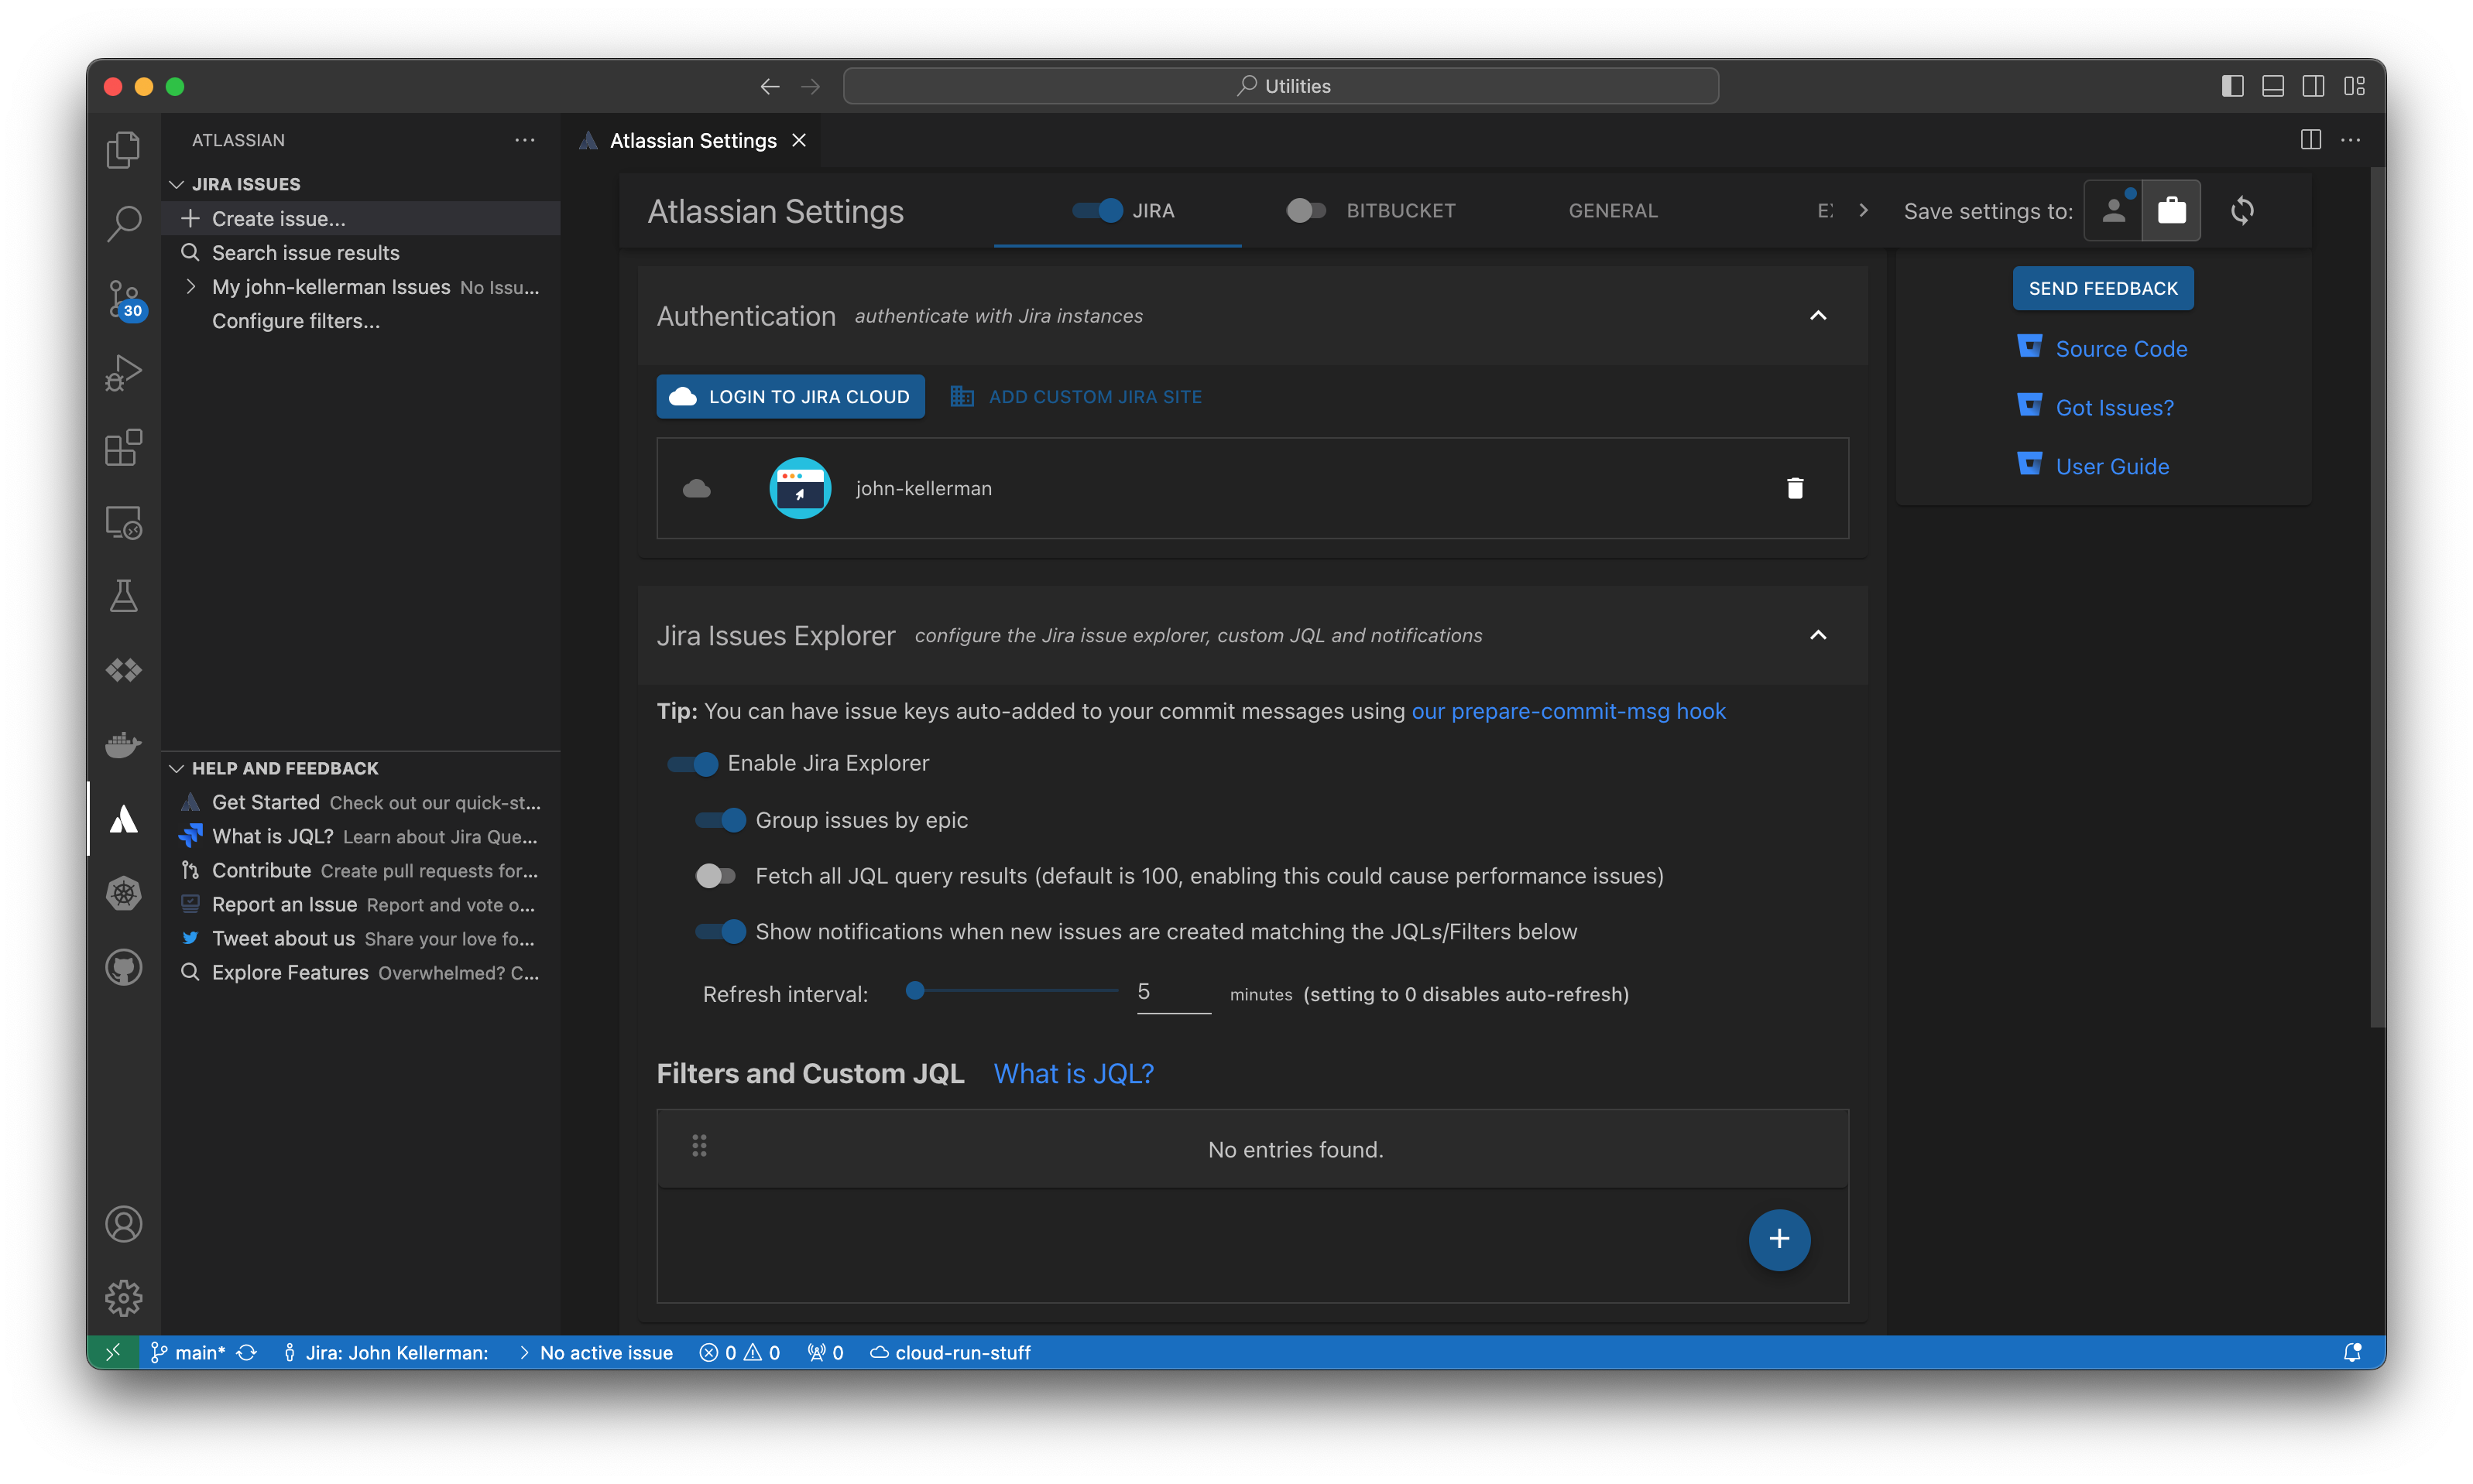Select the Source Control icon with 30 changes
This screenshot has width=2473, height=1484.
coord(123,299)
